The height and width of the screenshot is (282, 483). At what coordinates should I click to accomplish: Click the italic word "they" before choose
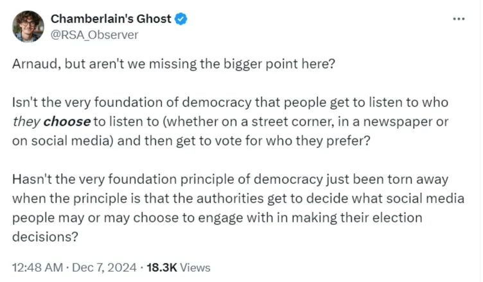point(26,122)
